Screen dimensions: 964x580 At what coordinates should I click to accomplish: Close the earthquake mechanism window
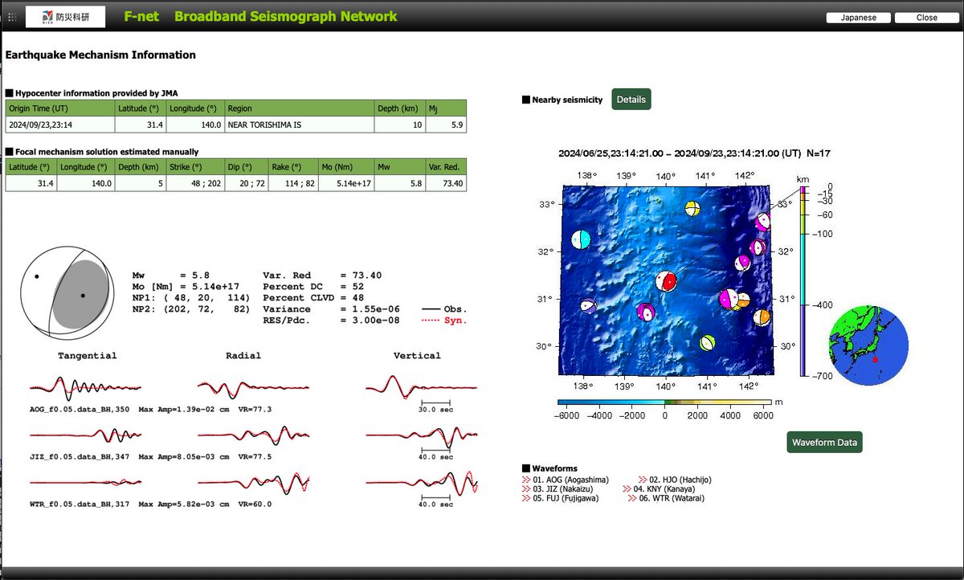[926, 18]
